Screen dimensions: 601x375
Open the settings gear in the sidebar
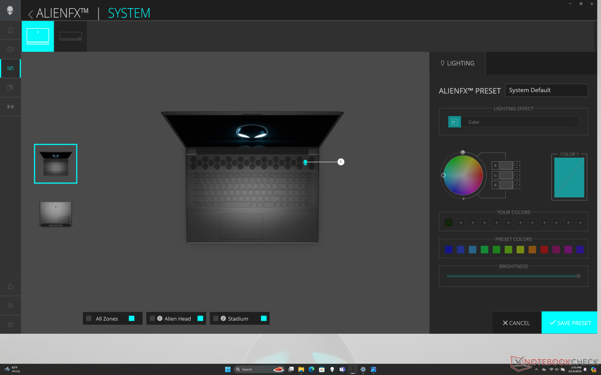pos(10,305)
